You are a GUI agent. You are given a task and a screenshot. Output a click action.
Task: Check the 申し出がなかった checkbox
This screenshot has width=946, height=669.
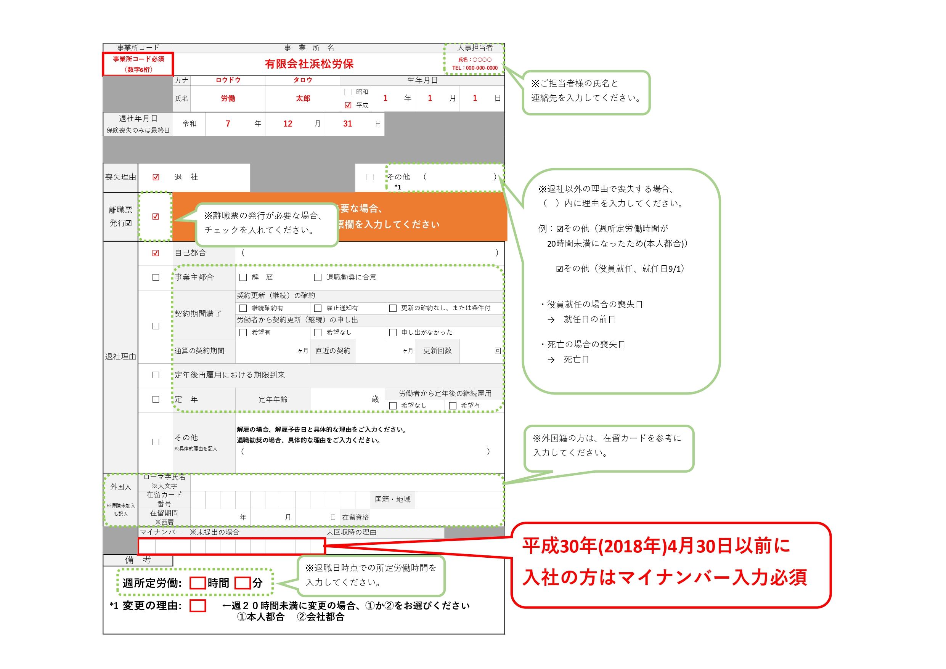coord(393,332)
